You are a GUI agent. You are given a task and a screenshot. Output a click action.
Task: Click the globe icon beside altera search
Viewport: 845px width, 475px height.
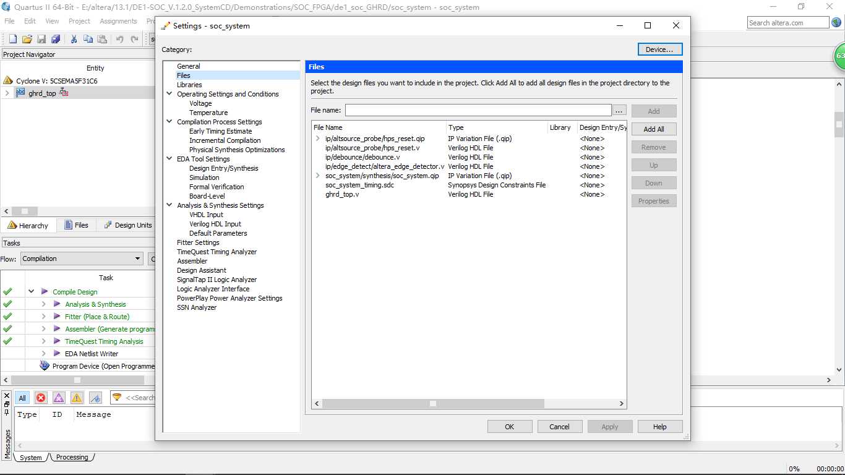click(x=836, y=22)
